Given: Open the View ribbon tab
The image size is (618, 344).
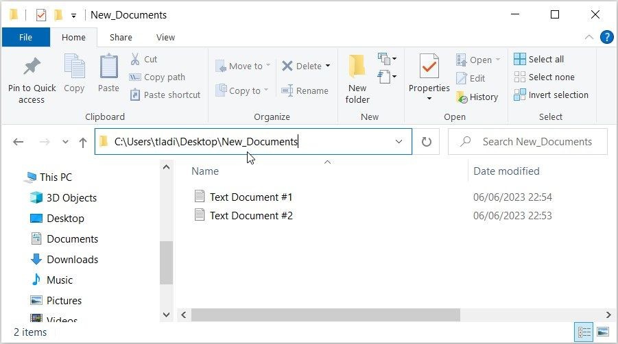Looking at the screenshot, I should tap(165, 38).
